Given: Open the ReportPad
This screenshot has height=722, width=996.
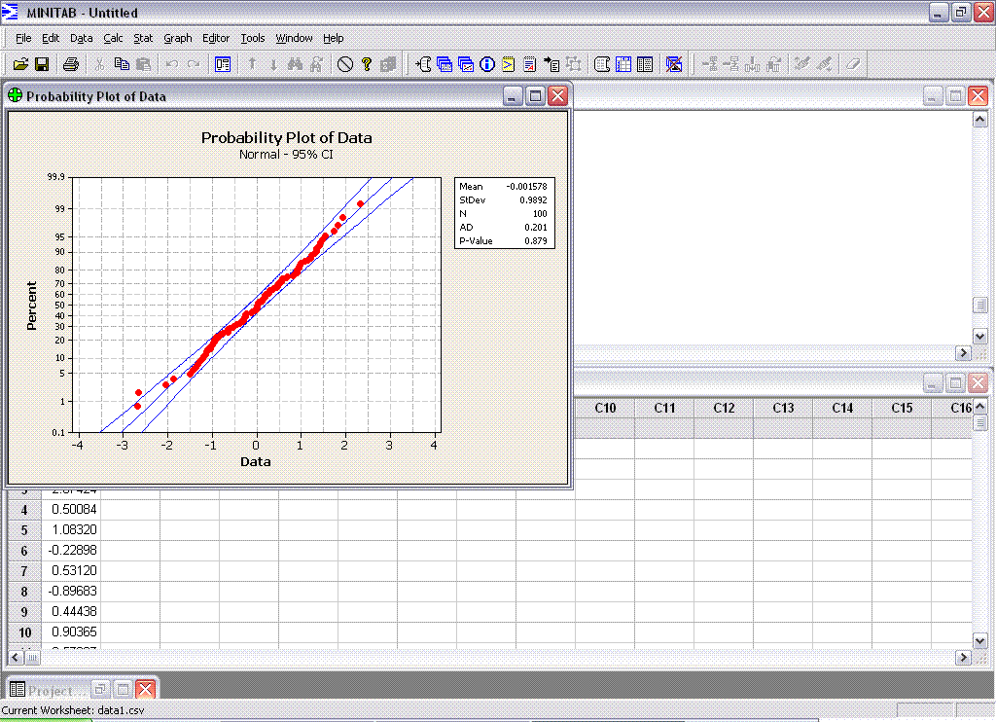Looking at the screenshot, I should point(528,64).
